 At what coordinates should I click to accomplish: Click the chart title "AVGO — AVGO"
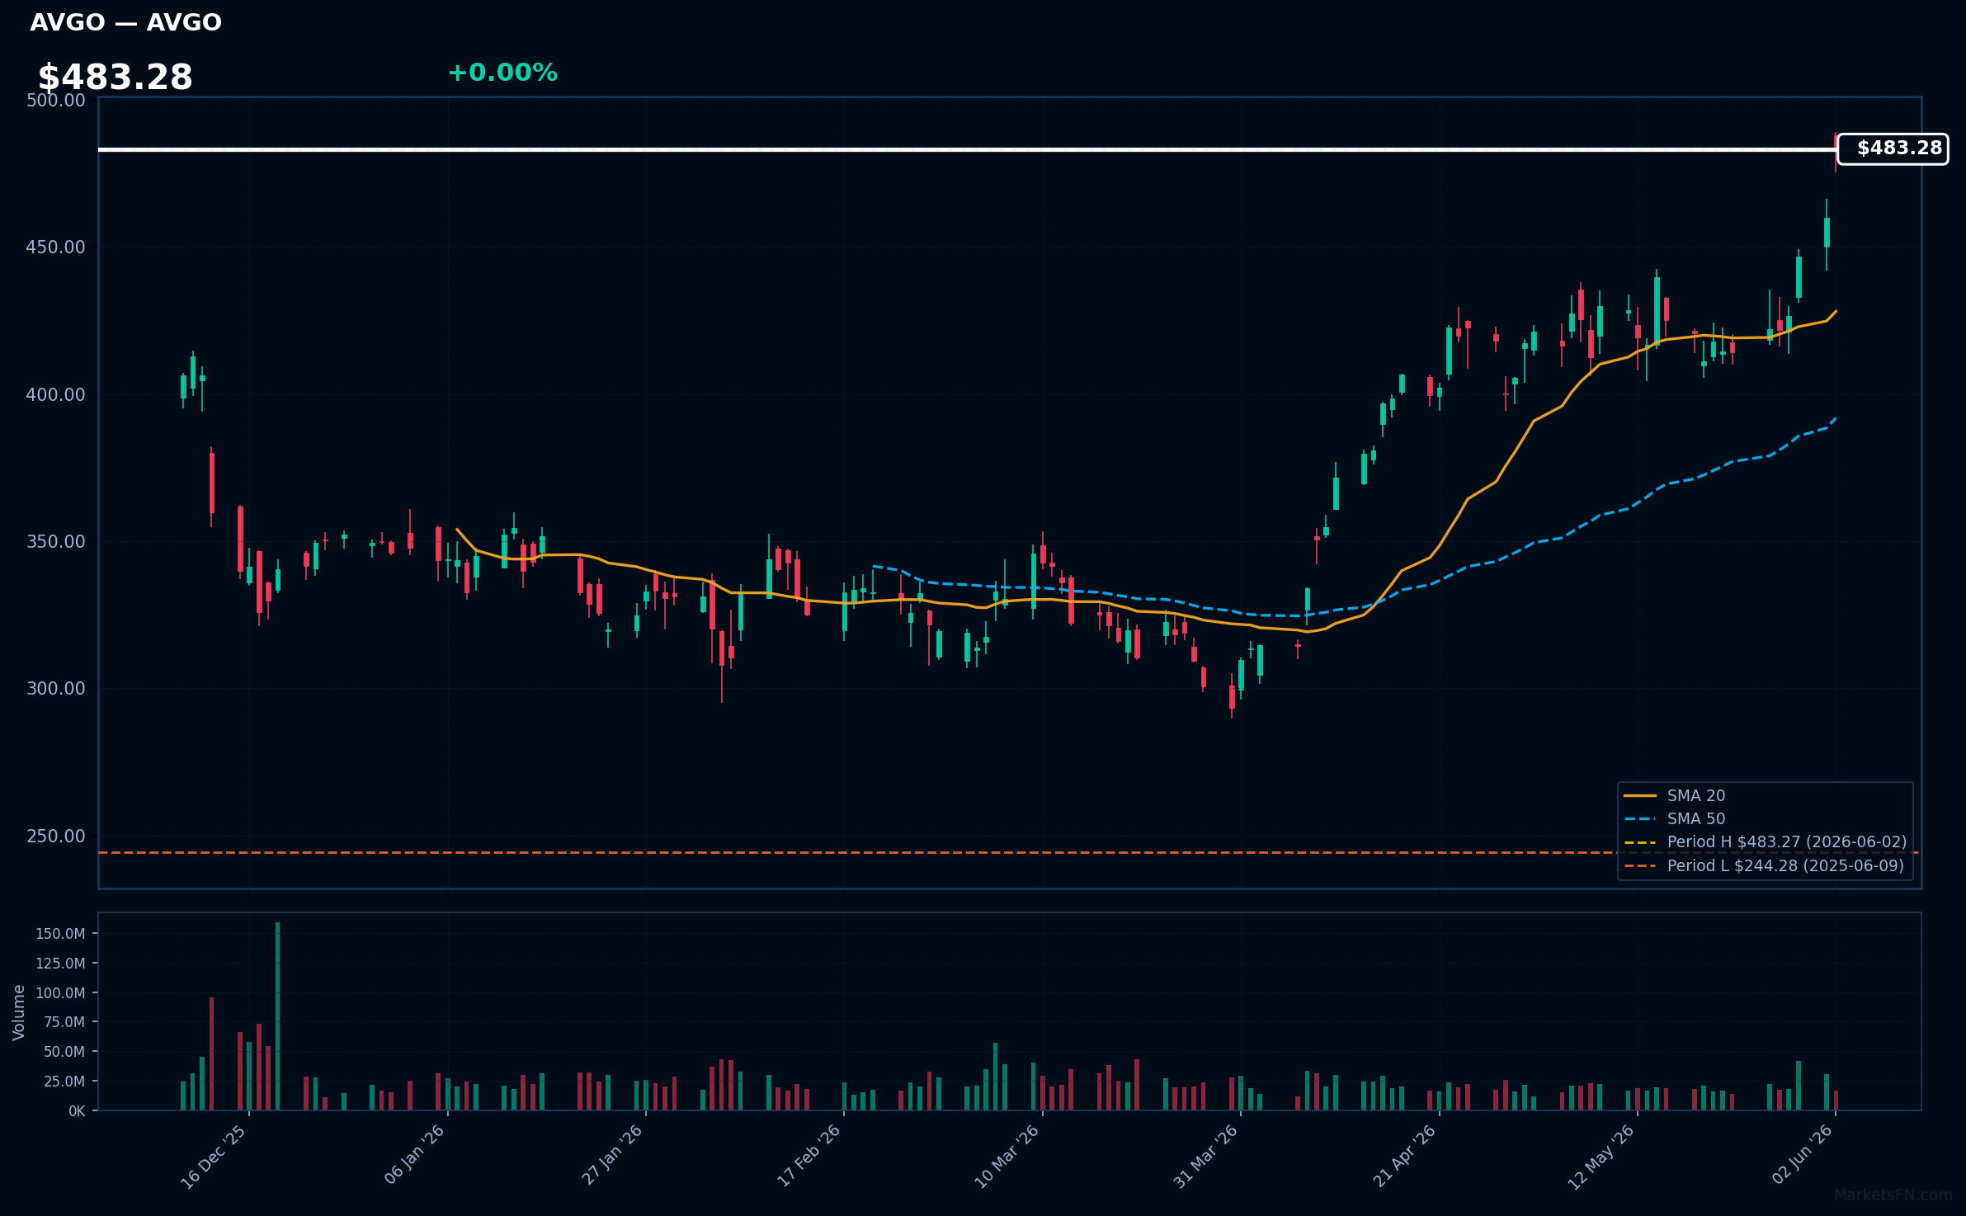[125, 22]
